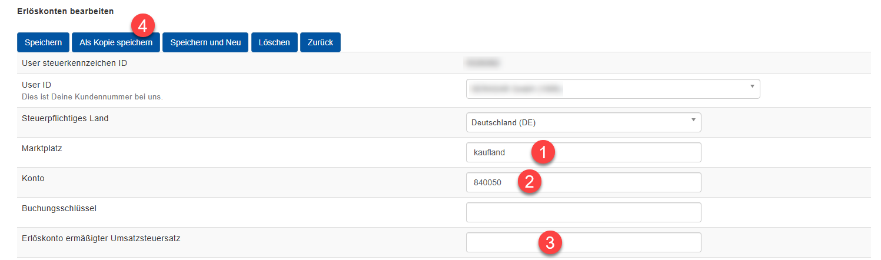Click the red number 3 marker

pyautogui.click(x=550, y=242)
